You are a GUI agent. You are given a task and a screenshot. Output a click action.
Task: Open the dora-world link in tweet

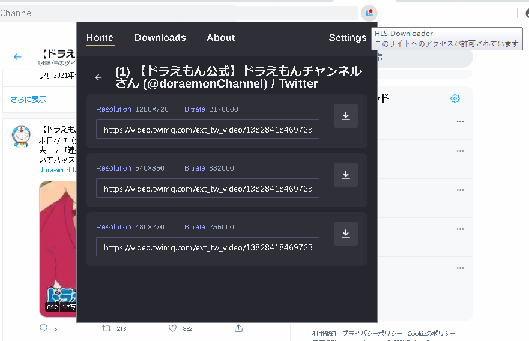tap(58, 170)
